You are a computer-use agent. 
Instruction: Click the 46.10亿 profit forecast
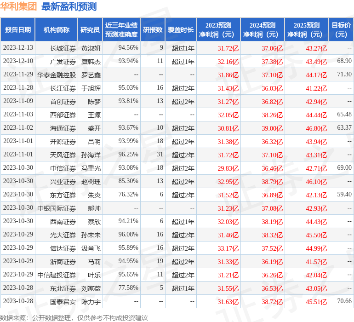tap(316, 182)
